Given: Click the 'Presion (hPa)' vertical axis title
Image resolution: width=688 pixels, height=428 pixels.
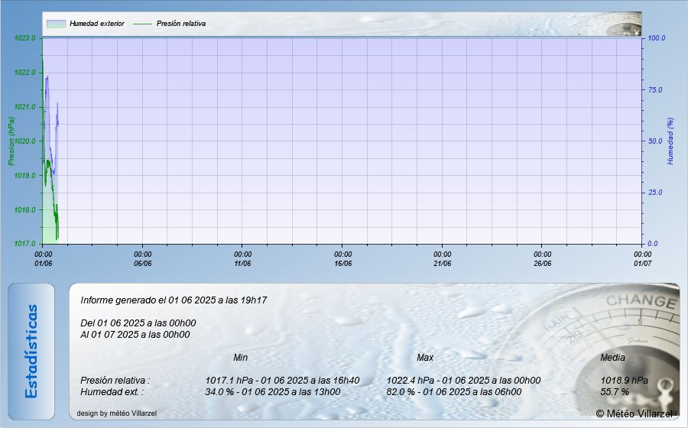Looking at the screenshot, I should tap(11, 141).
